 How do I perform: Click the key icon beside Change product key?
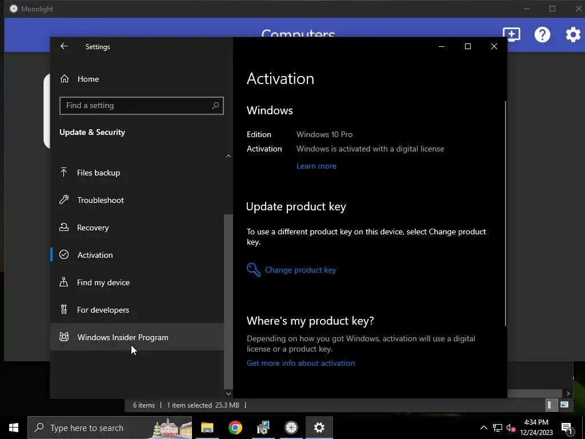click(x=253, y=270)
